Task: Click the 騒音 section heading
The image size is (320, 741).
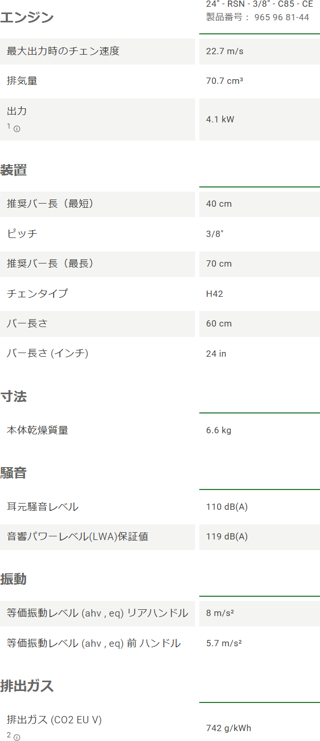Action: 14,473
